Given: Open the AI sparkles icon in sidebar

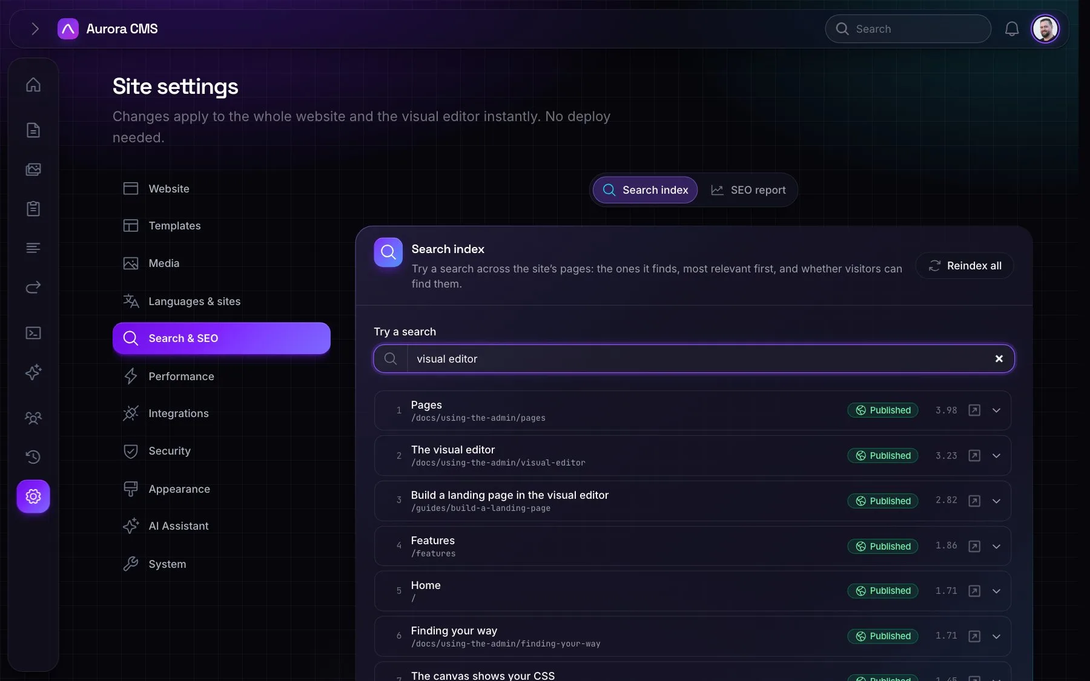Looking at the screenshot, I should point(33,372).
